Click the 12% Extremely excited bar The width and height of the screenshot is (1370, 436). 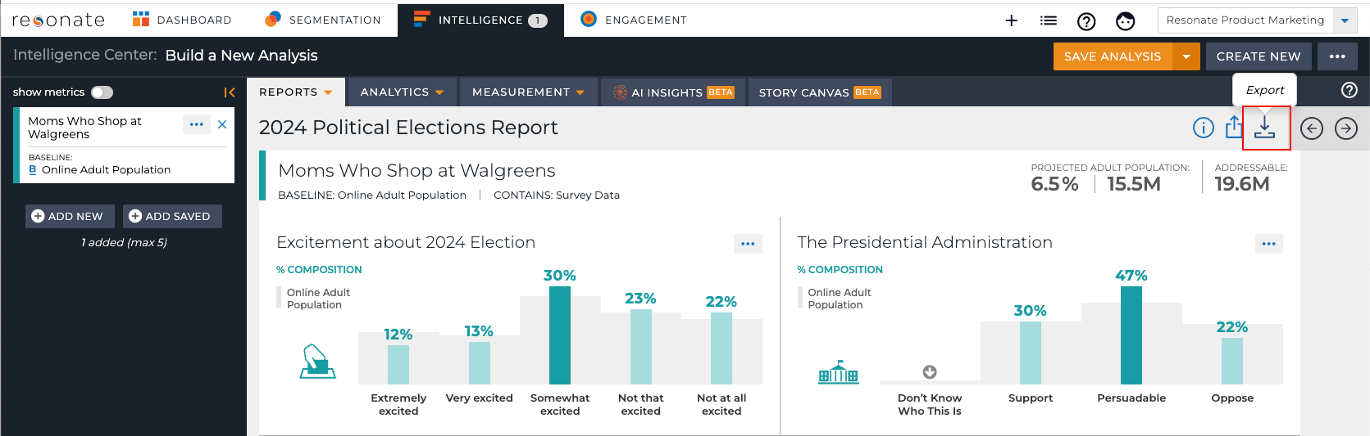click(x=398, y=365)
